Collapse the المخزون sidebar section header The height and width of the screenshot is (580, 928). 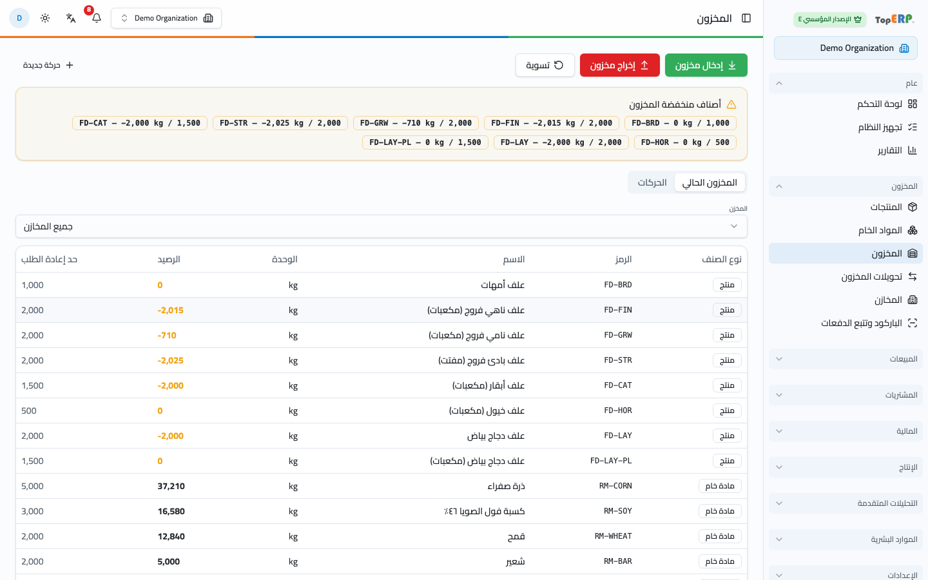click(846, 186)
